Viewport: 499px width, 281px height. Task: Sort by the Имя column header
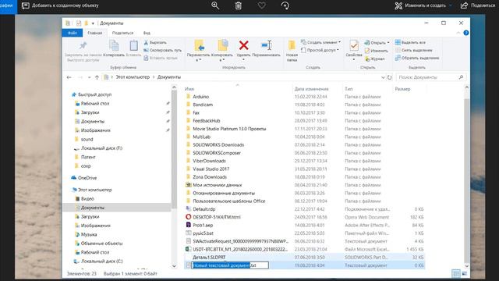tap(189, 89)
